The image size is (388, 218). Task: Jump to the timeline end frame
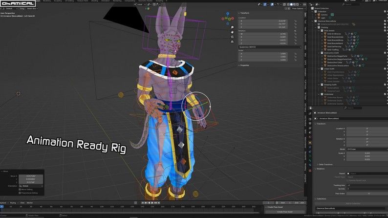tap(159, 203)
